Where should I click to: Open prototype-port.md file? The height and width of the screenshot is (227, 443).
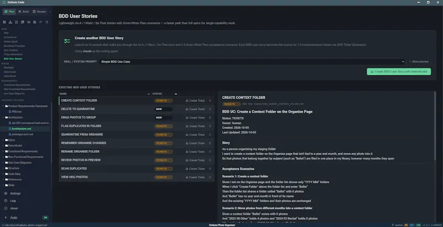[22, 135]
